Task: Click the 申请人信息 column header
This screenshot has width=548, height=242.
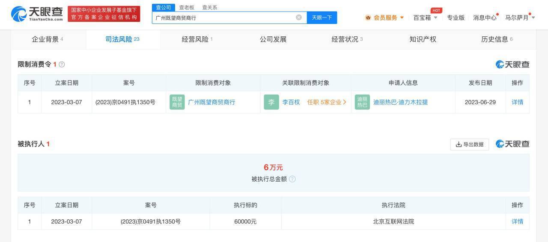Action: click(x=403, y=83)
